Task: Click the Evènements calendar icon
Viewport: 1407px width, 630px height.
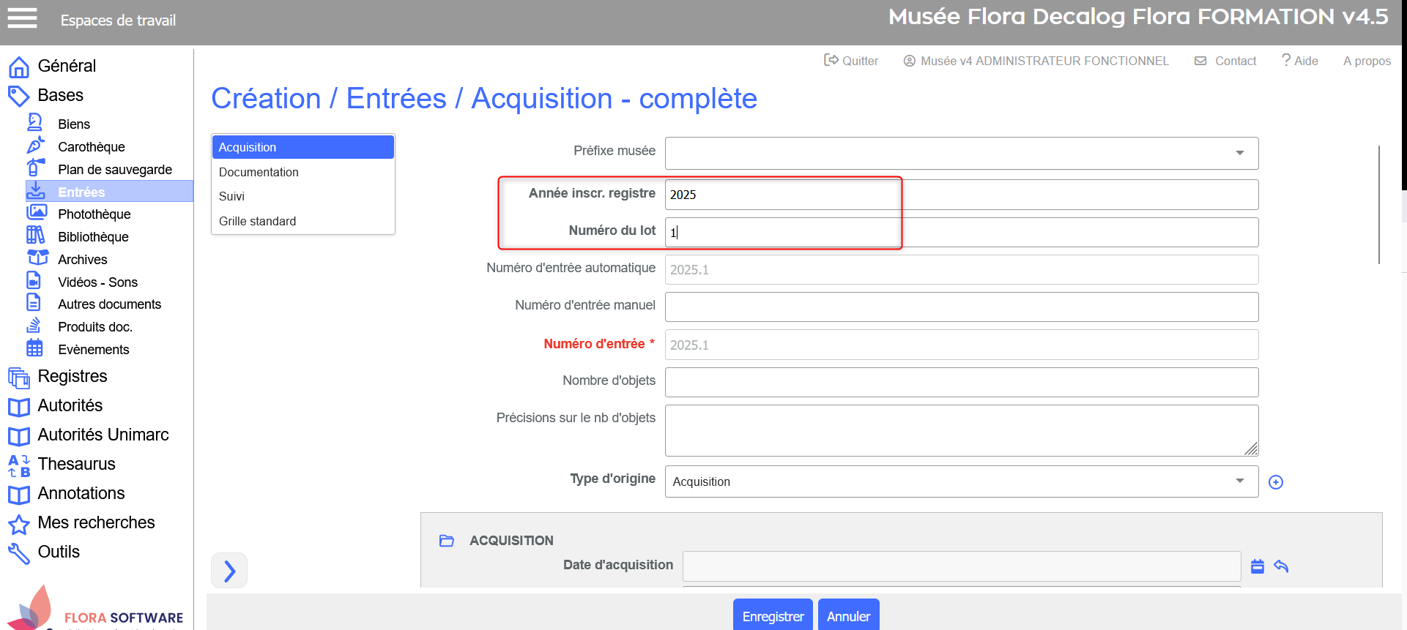Action: click(x=34, y=348)
